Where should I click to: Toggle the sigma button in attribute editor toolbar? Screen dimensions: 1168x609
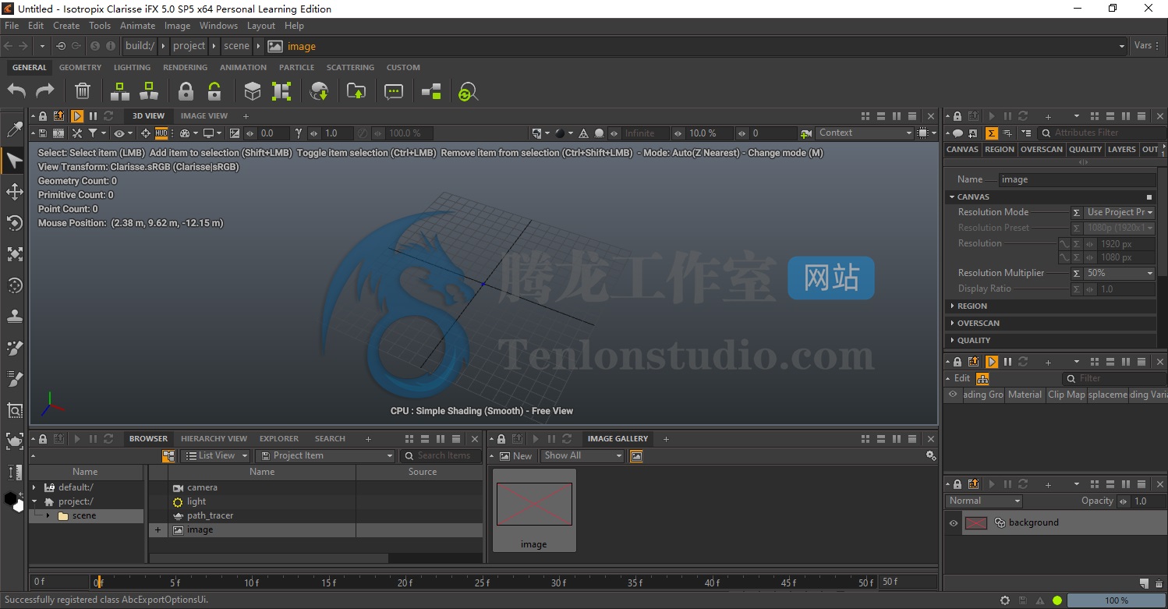pyautogui.click(x=991, y=133)
